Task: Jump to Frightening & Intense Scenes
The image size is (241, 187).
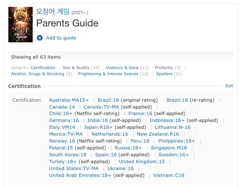Action: [108, 74]
